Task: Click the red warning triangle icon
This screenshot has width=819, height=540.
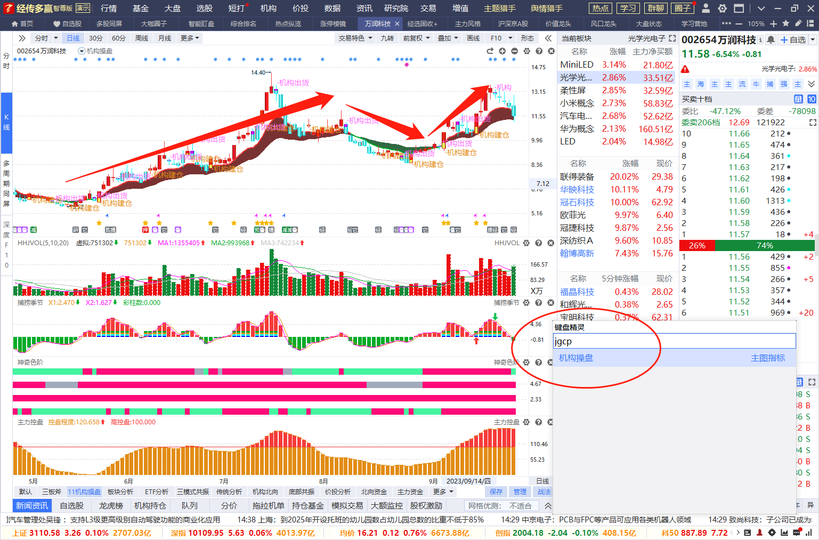Action: [x=685, y=69]
